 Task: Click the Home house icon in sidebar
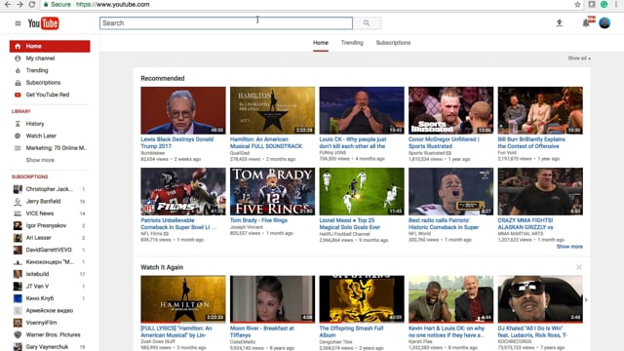[18, 46]
